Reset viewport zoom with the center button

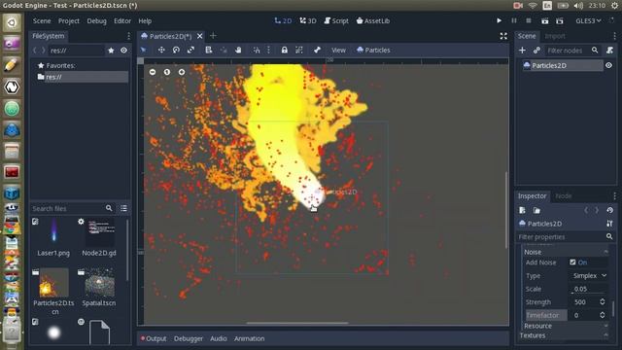coord(167,72)
